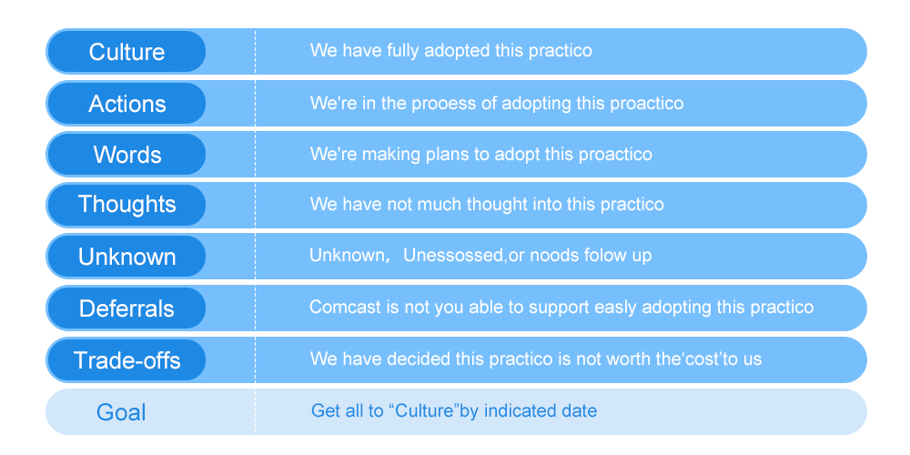Viewport: 910px width, 455px height.
Task: Click the Words label button
Action: pyautogui.click(x=126, y=155)
